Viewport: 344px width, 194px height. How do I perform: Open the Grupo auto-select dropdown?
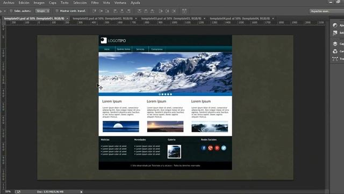point(42,11)
